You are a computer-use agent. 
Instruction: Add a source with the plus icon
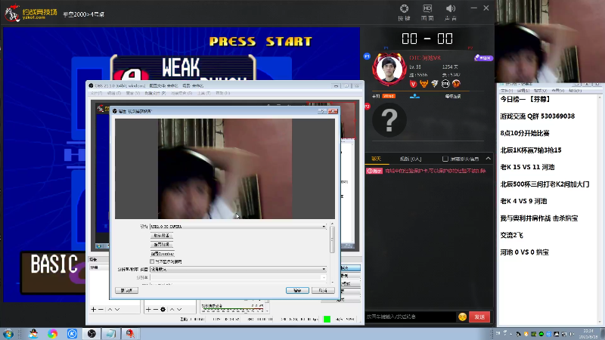(148, 310)
